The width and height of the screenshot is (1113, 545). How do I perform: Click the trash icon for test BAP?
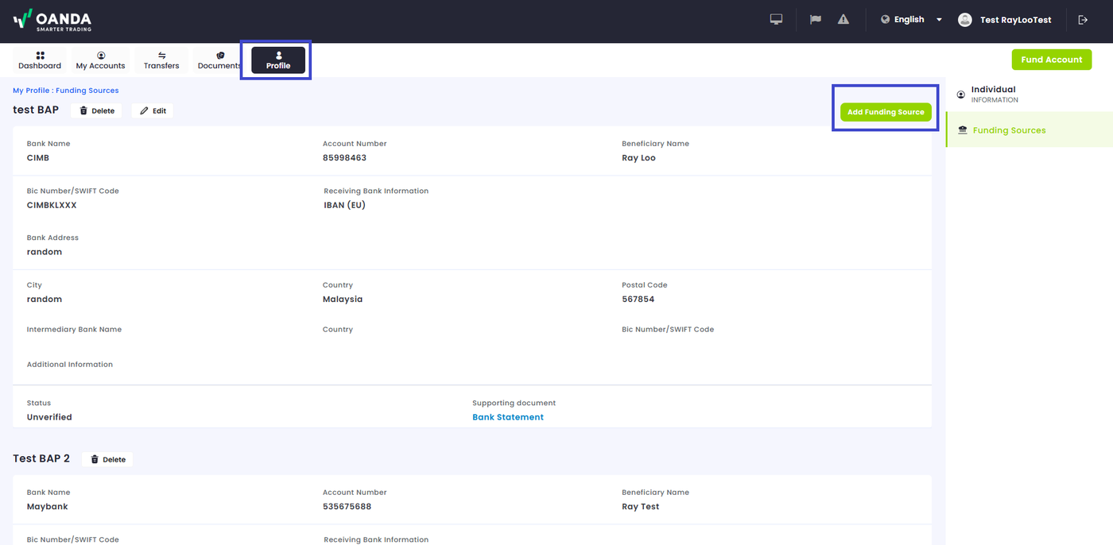83,110
